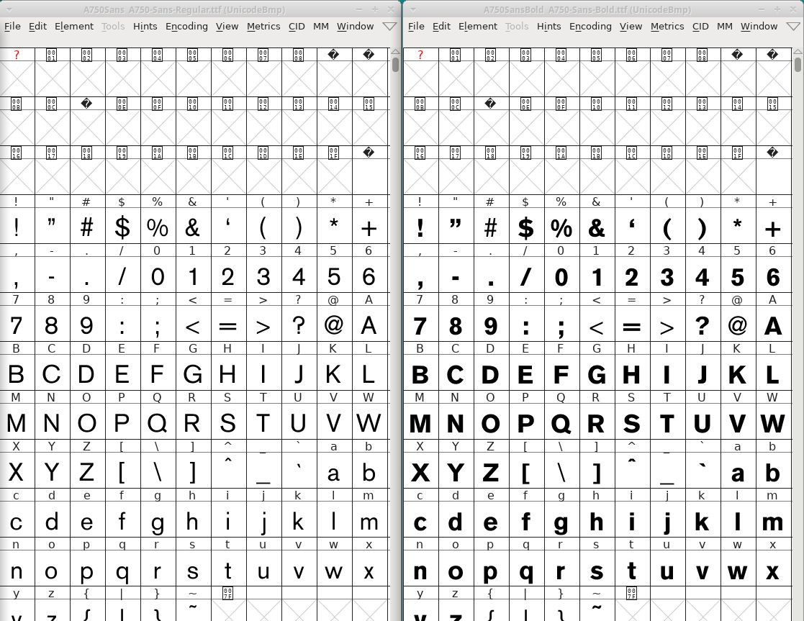
Task: Expand menu overflow triangle in Bold window
Action: click(x=794, y=26)
